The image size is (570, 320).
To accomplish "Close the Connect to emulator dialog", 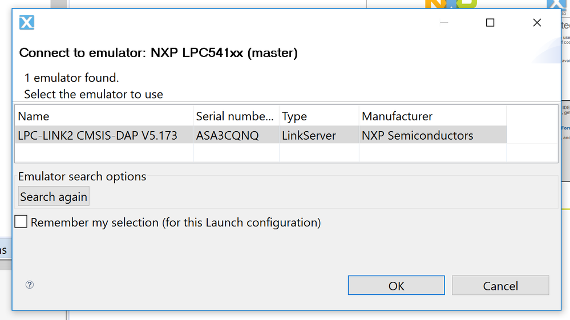I will coord(536,23).
